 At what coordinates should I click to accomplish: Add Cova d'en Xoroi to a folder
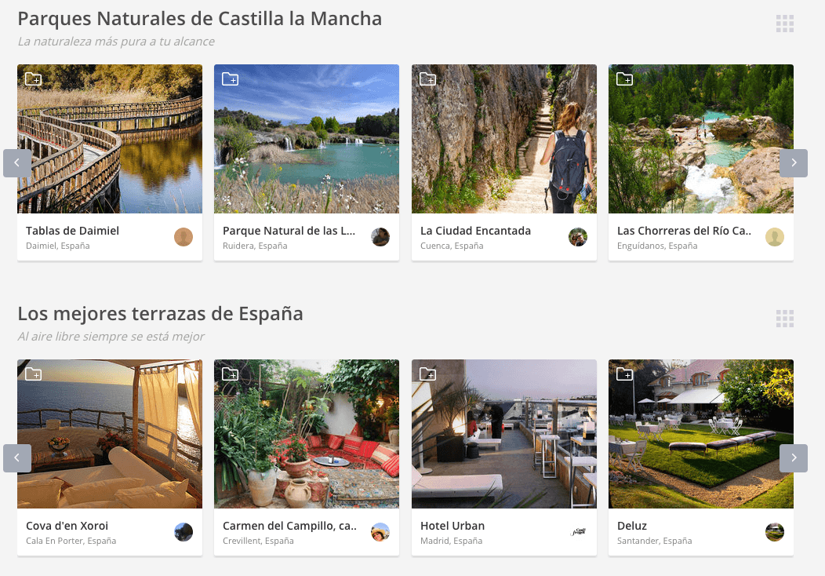click(x=33, y=374)
